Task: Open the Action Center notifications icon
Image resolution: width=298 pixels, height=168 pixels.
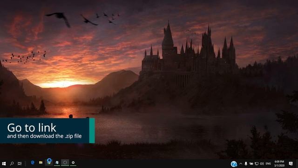Action: (291, 164)
